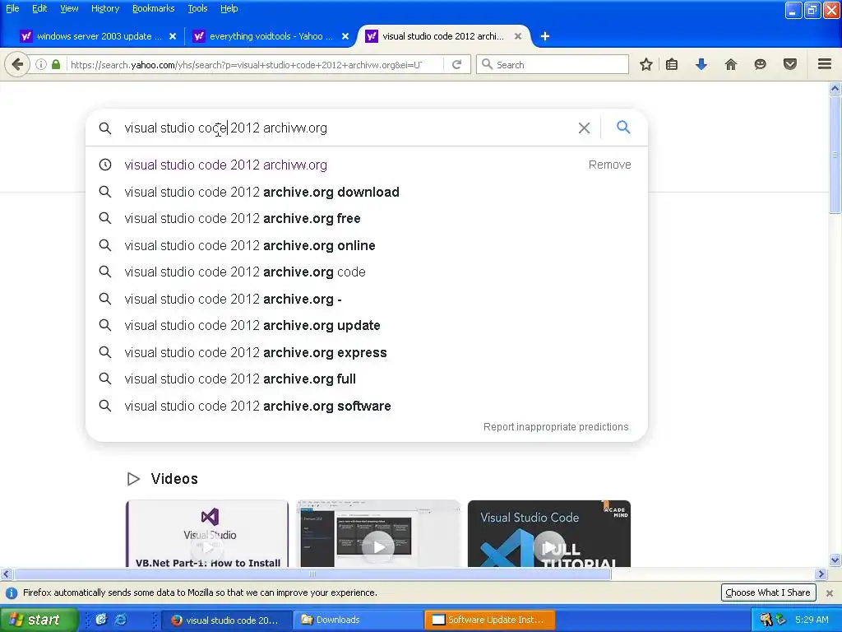Click 'Report inappropriate predictions' link
This screenshot has width=842, height=632.
click(556, 427)
